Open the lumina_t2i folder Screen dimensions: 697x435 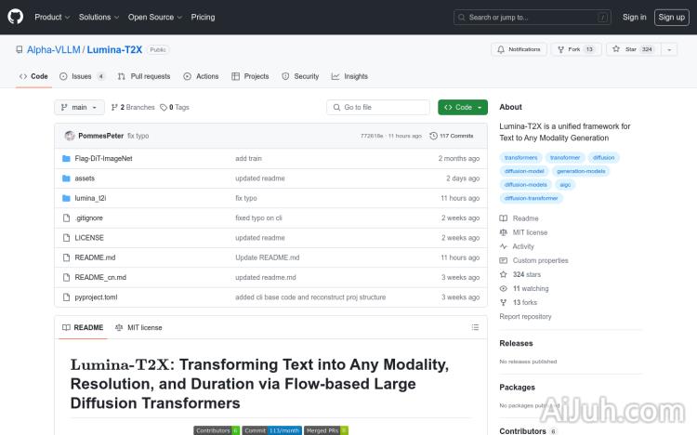pyautogui.click(x=90, y=198)
